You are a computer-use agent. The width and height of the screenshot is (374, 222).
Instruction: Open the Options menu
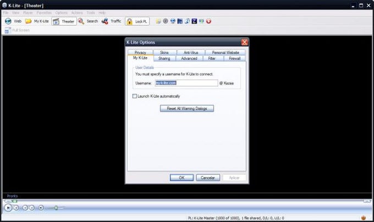click(61, 13)
